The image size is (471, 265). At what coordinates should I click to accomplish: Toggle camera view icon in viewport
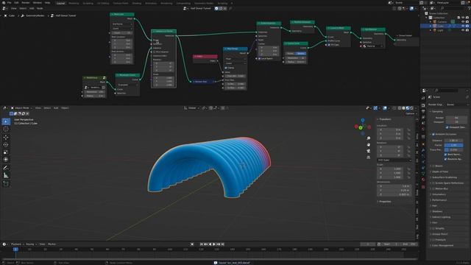(369, 151)
